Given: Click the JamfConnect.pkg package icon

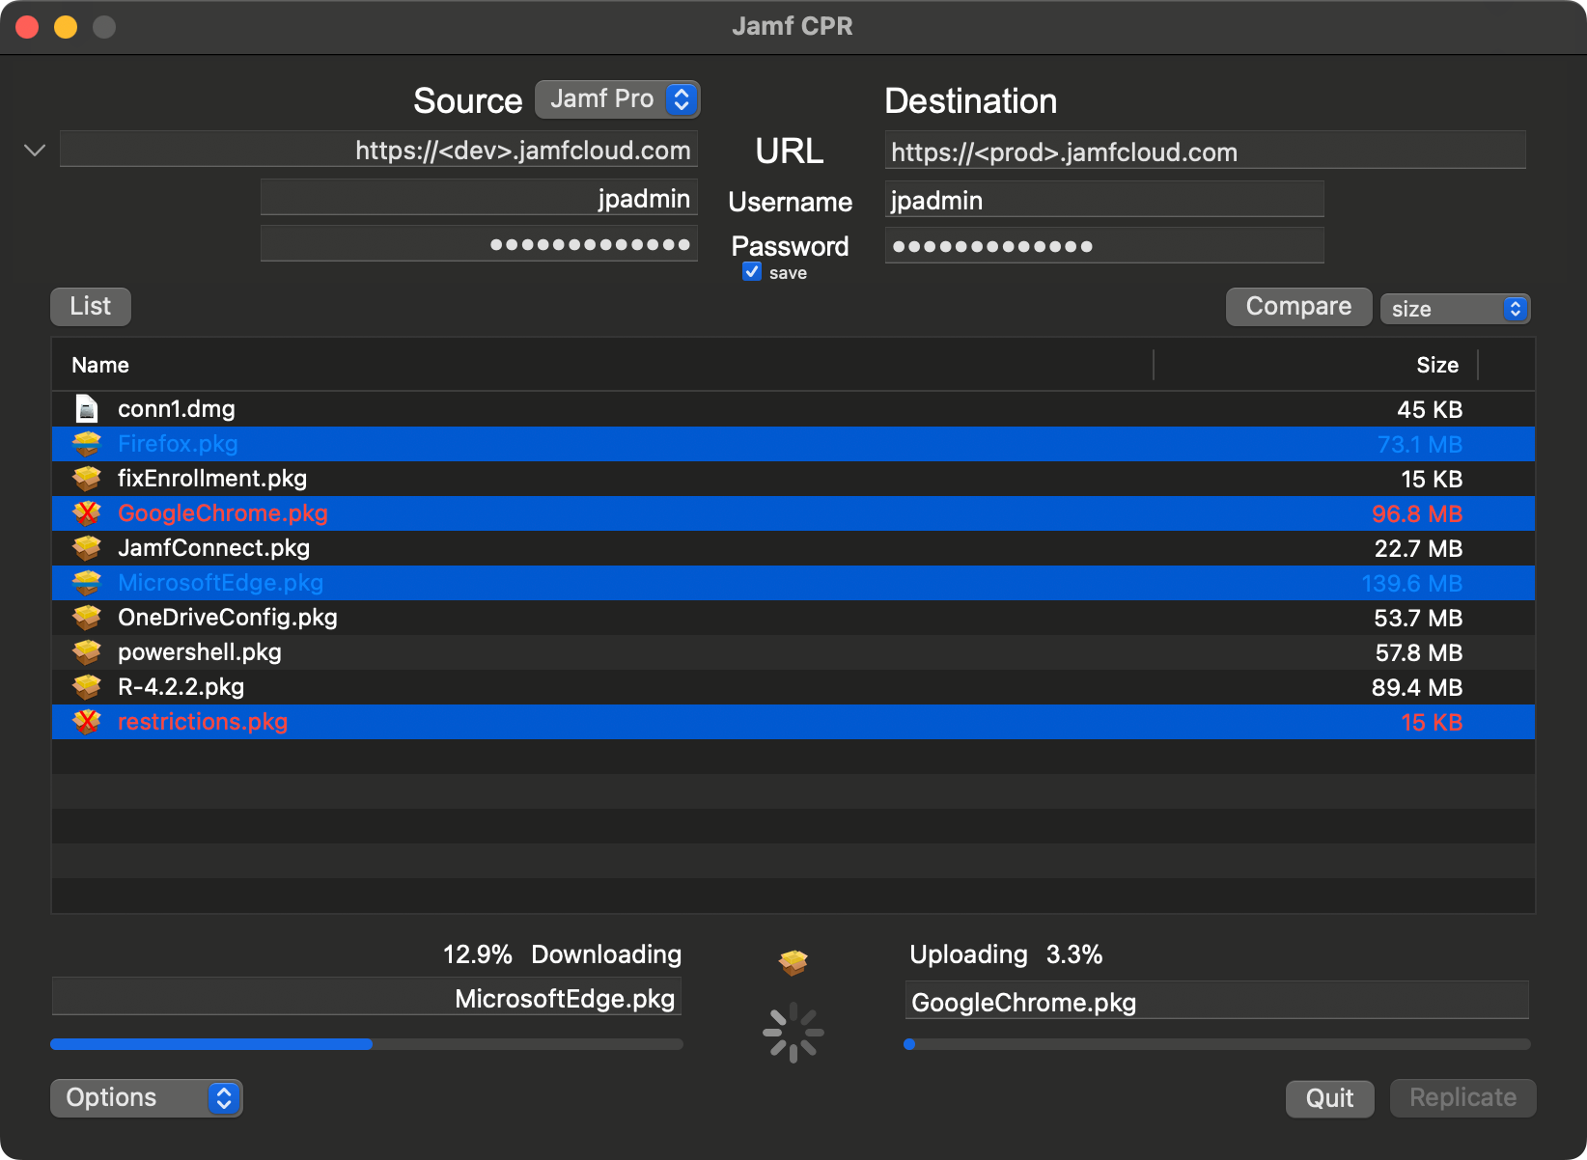Looking at the screenshot, I should pyautogui.click(x=87, y=548).
